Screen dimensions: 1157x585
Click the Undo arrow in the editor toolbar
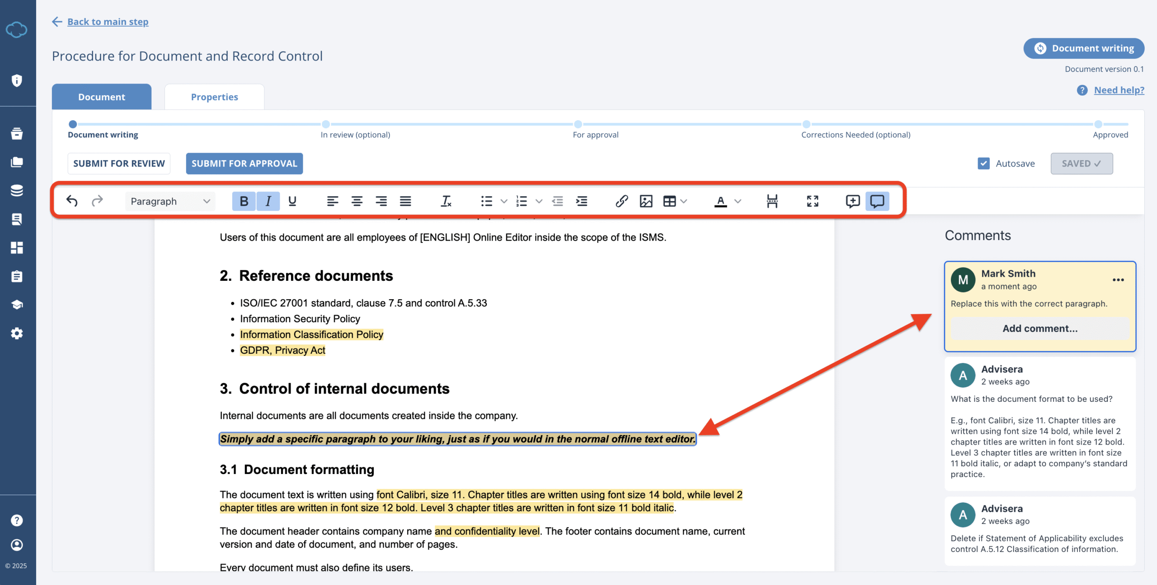72,201
